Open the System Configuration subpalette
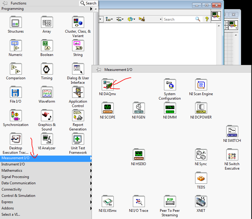 (x=170, y=84)
